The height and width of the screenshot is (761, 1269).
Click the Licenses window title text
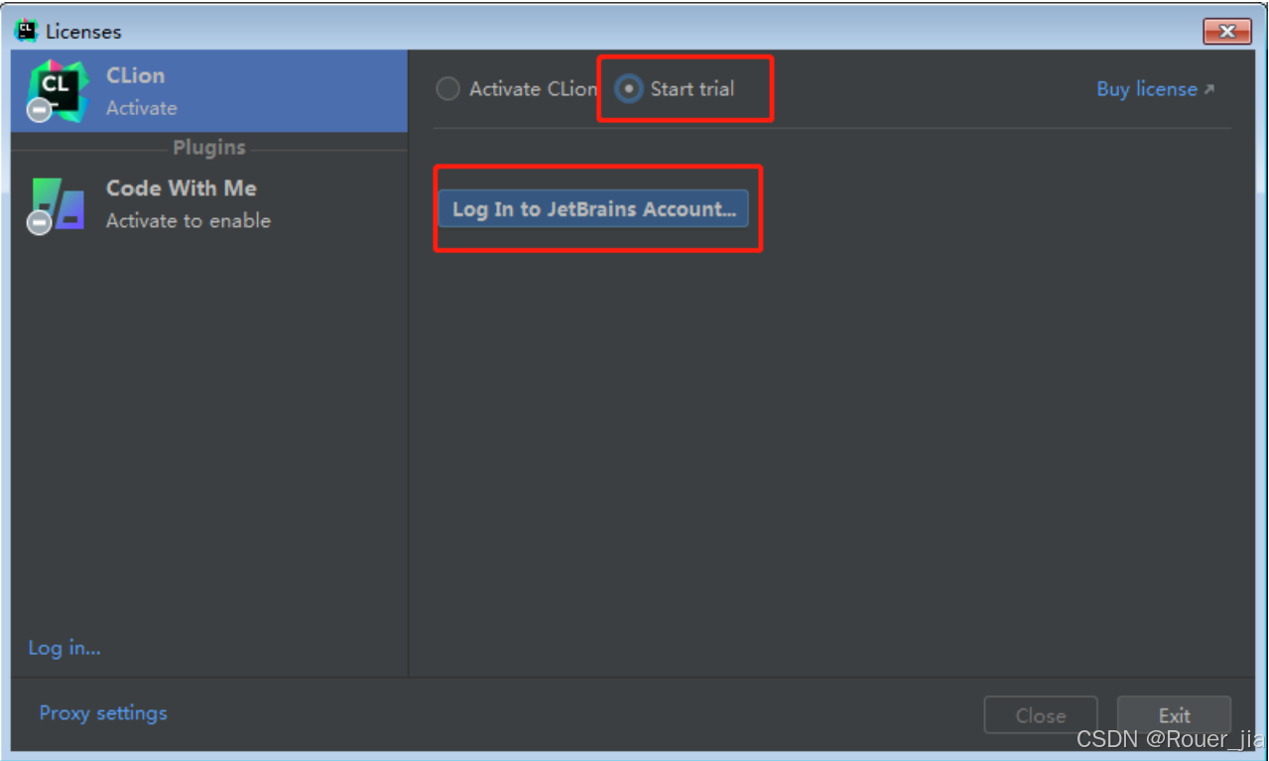[x=83, y=32]
